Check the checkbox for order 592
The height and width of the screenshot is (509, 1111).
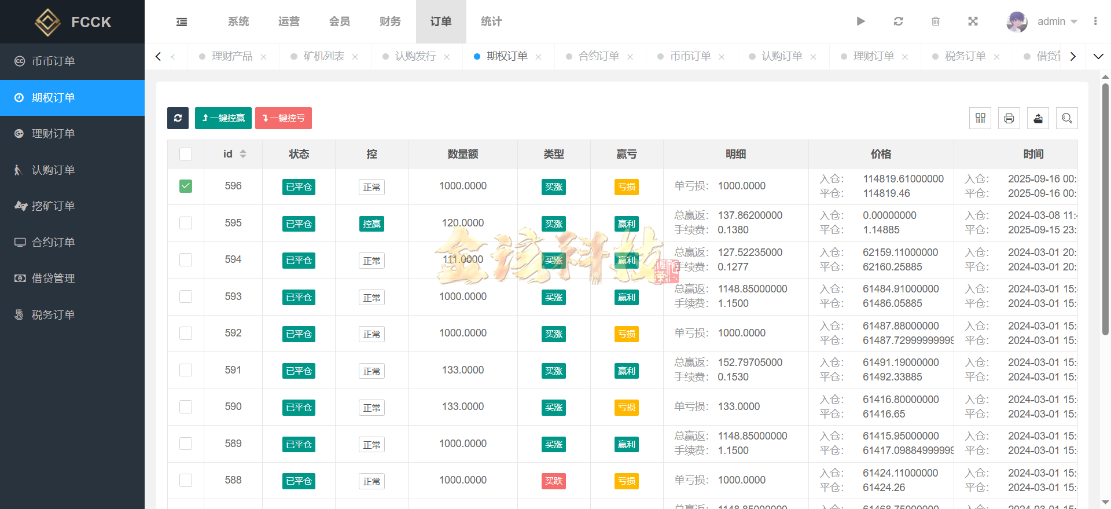pyautogui.click(x=186, y=333)
